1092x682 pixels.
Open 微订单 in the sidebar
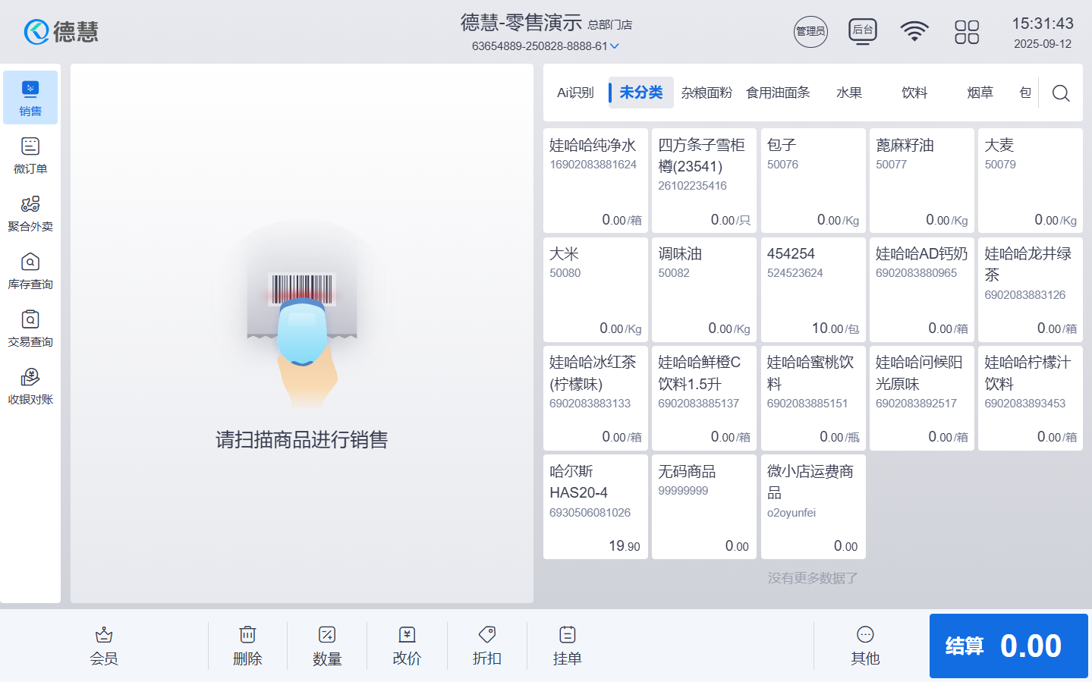tap(30, 156)
